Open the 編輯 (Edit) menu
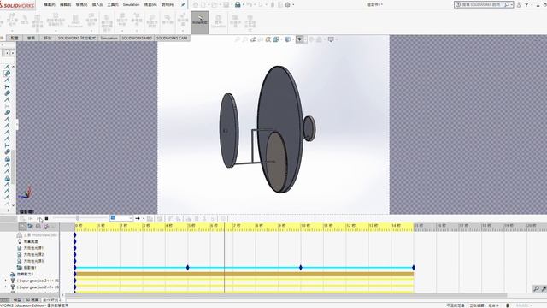The width and height of the screenshot is (547, 308). (x=65, y=5)
